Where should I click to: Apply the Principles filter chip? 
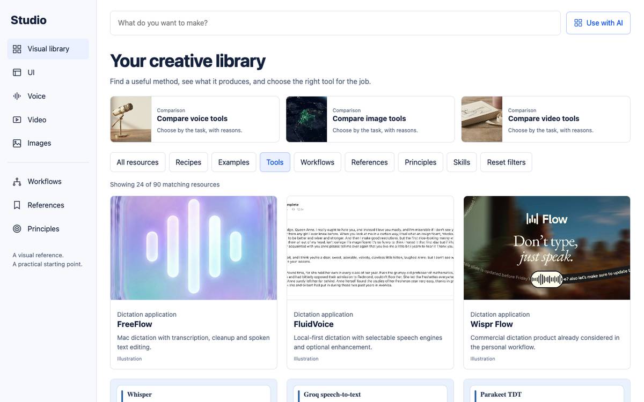421,162
